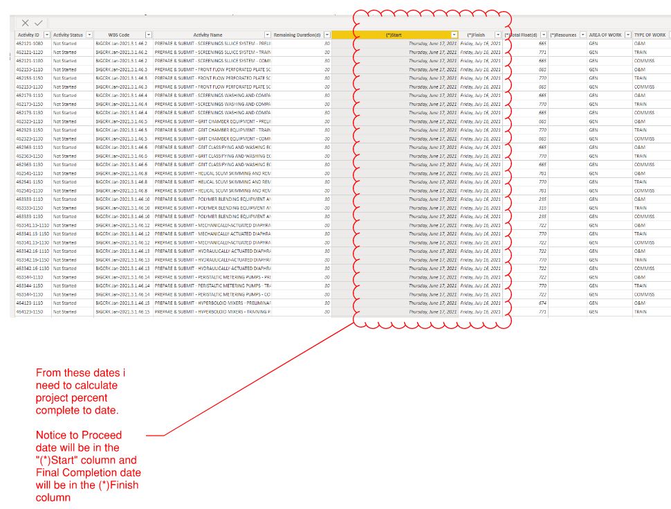Select the TYPE OF WORK column header
Viewport: 671px width, 509px height.
[x=650, y=35]
